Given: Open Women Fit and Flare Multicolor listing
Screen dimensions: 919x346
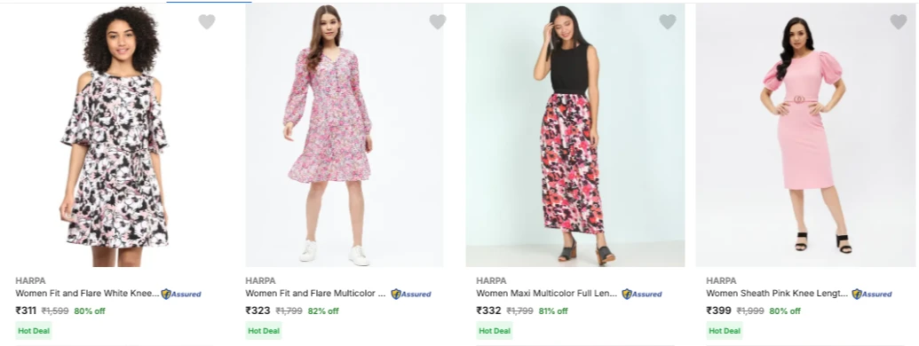Looking at the screenshot, I should [316, 294].
